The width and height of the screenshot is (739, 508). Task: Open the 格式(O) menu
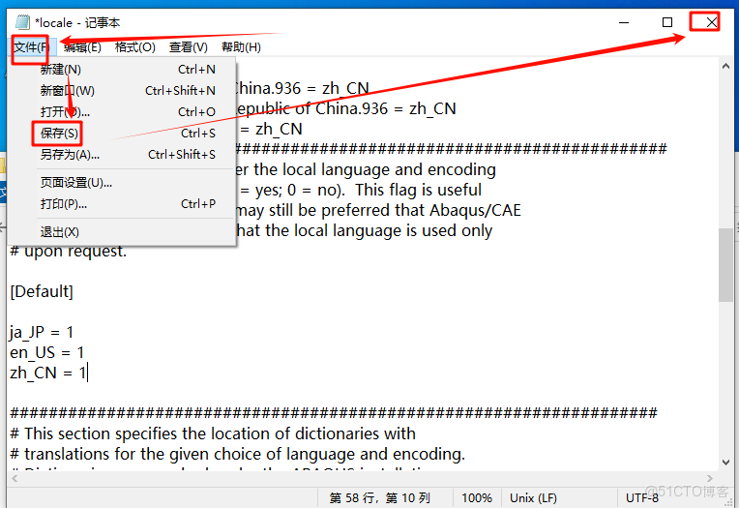click(x=134, y=47)
